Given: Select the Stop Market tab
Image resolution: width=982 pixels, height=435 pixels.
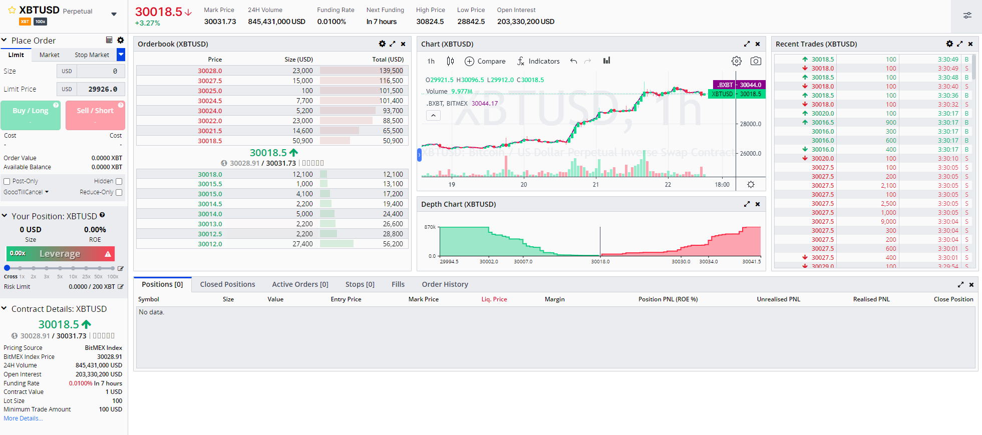Looking at the screenshot, I should (x=92, y=55).
